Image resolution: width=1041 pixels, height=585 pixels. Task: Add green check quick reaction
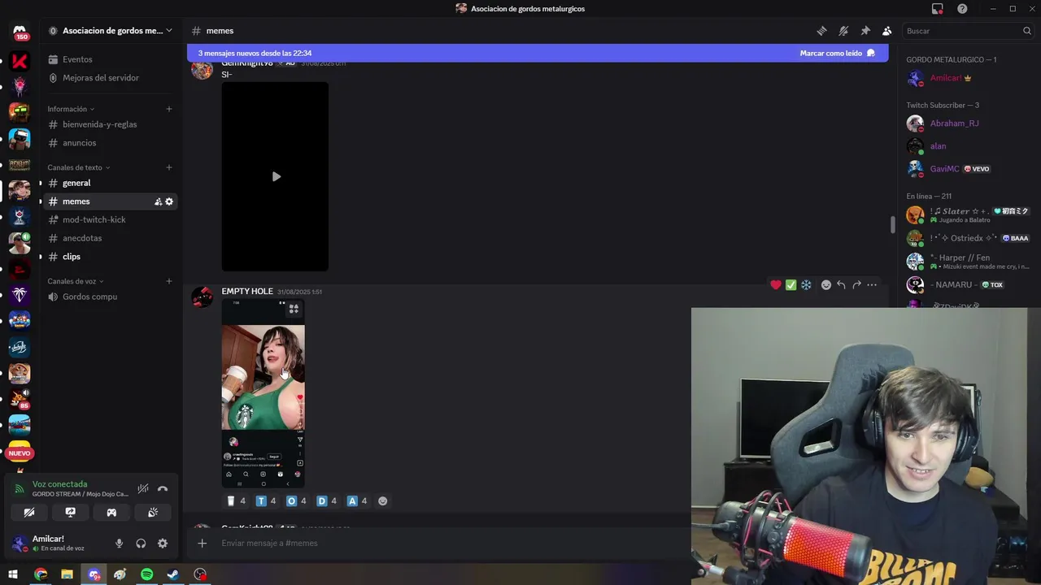tap(791, 285)
